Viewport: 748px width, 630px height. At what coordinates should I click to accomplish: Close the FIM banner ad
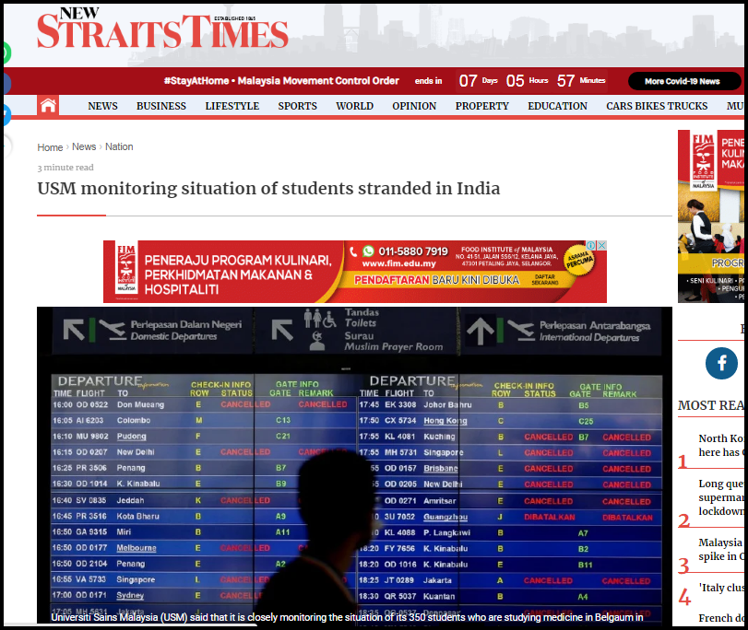602,246
